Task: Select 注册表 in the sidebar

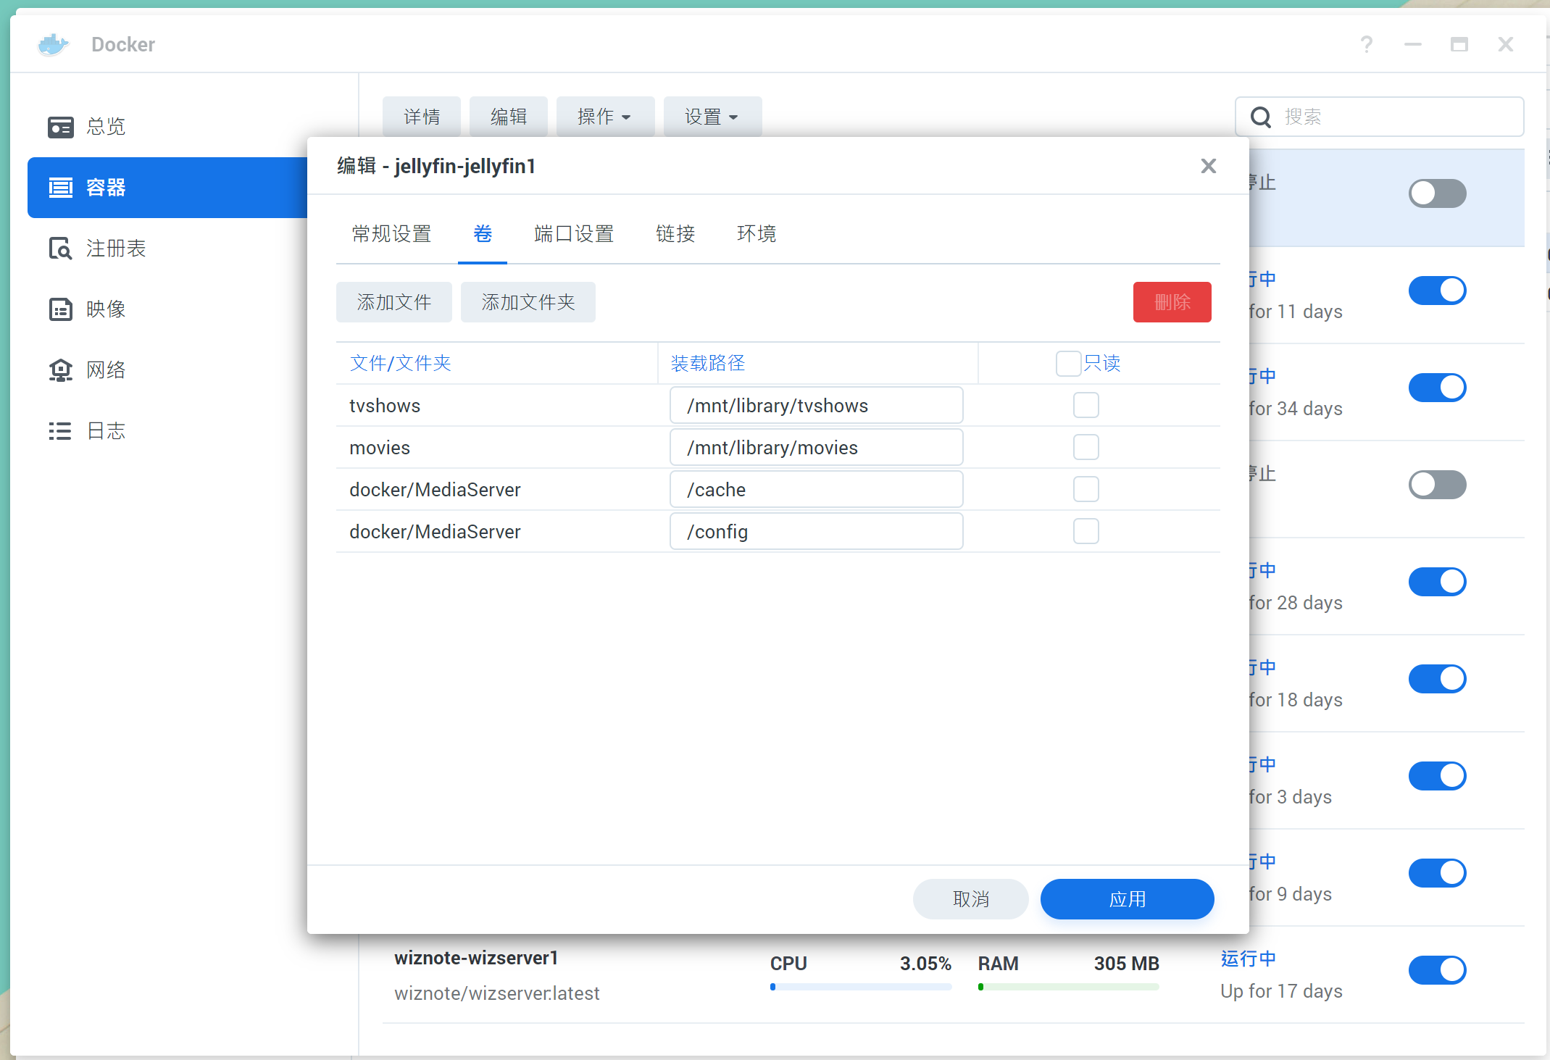Action: [x=116, y=249]
